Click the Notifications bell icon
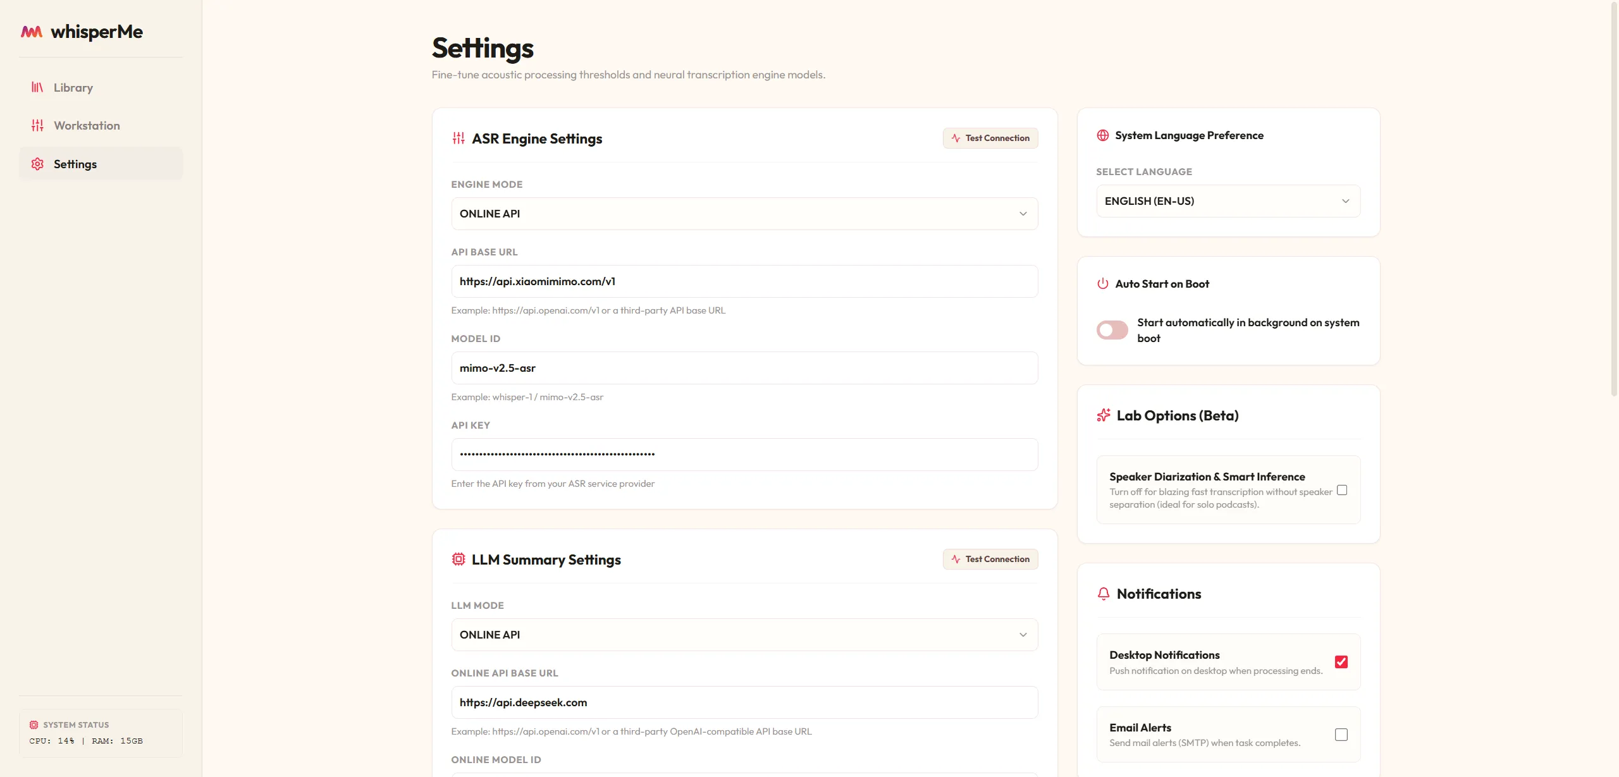 tap(1104, 594)
